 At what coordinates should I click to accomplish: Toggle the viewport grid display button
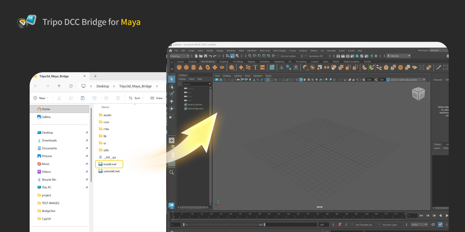[x=268, y=80]
